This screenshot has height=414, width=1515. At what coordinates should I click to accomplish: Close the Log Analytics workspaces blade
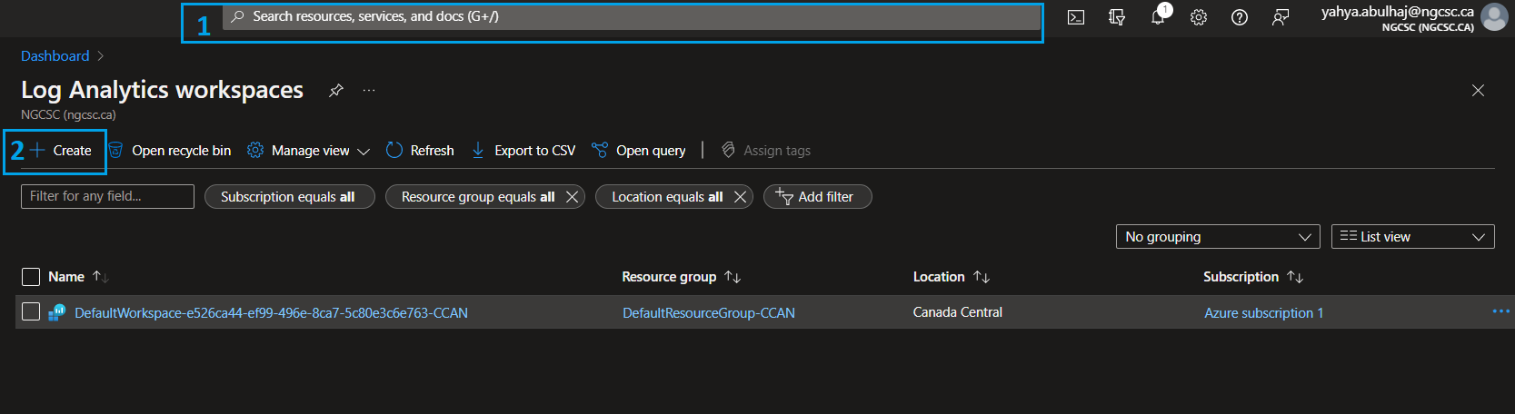click(1478, 90)
